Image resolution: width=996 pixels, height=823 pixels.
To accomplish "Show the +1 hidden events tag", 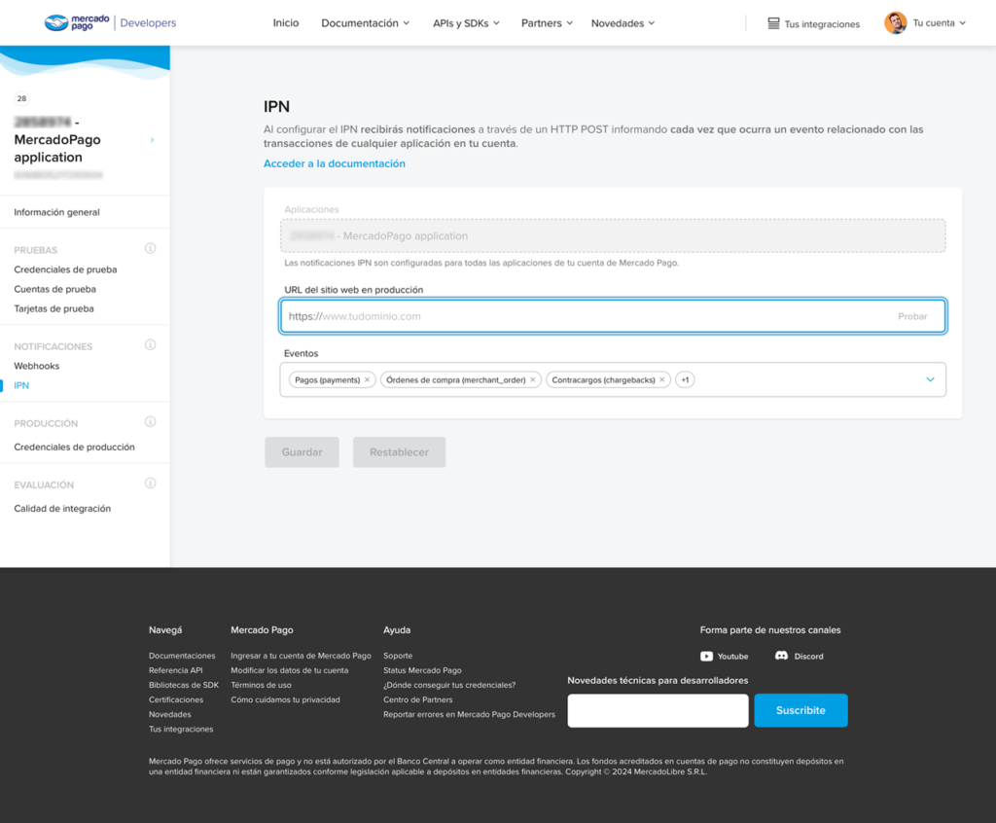I will click(685, 380).
